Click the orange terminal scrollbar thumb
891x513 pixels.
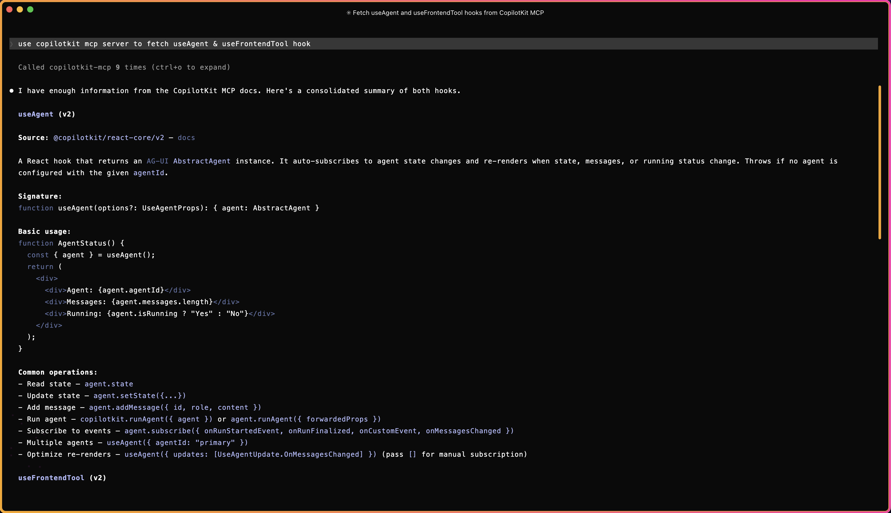[x=879, y=162]
